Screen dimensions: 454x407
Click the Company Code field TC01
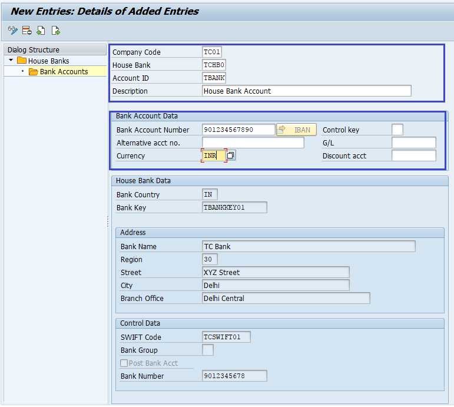(x=212, y=52)
